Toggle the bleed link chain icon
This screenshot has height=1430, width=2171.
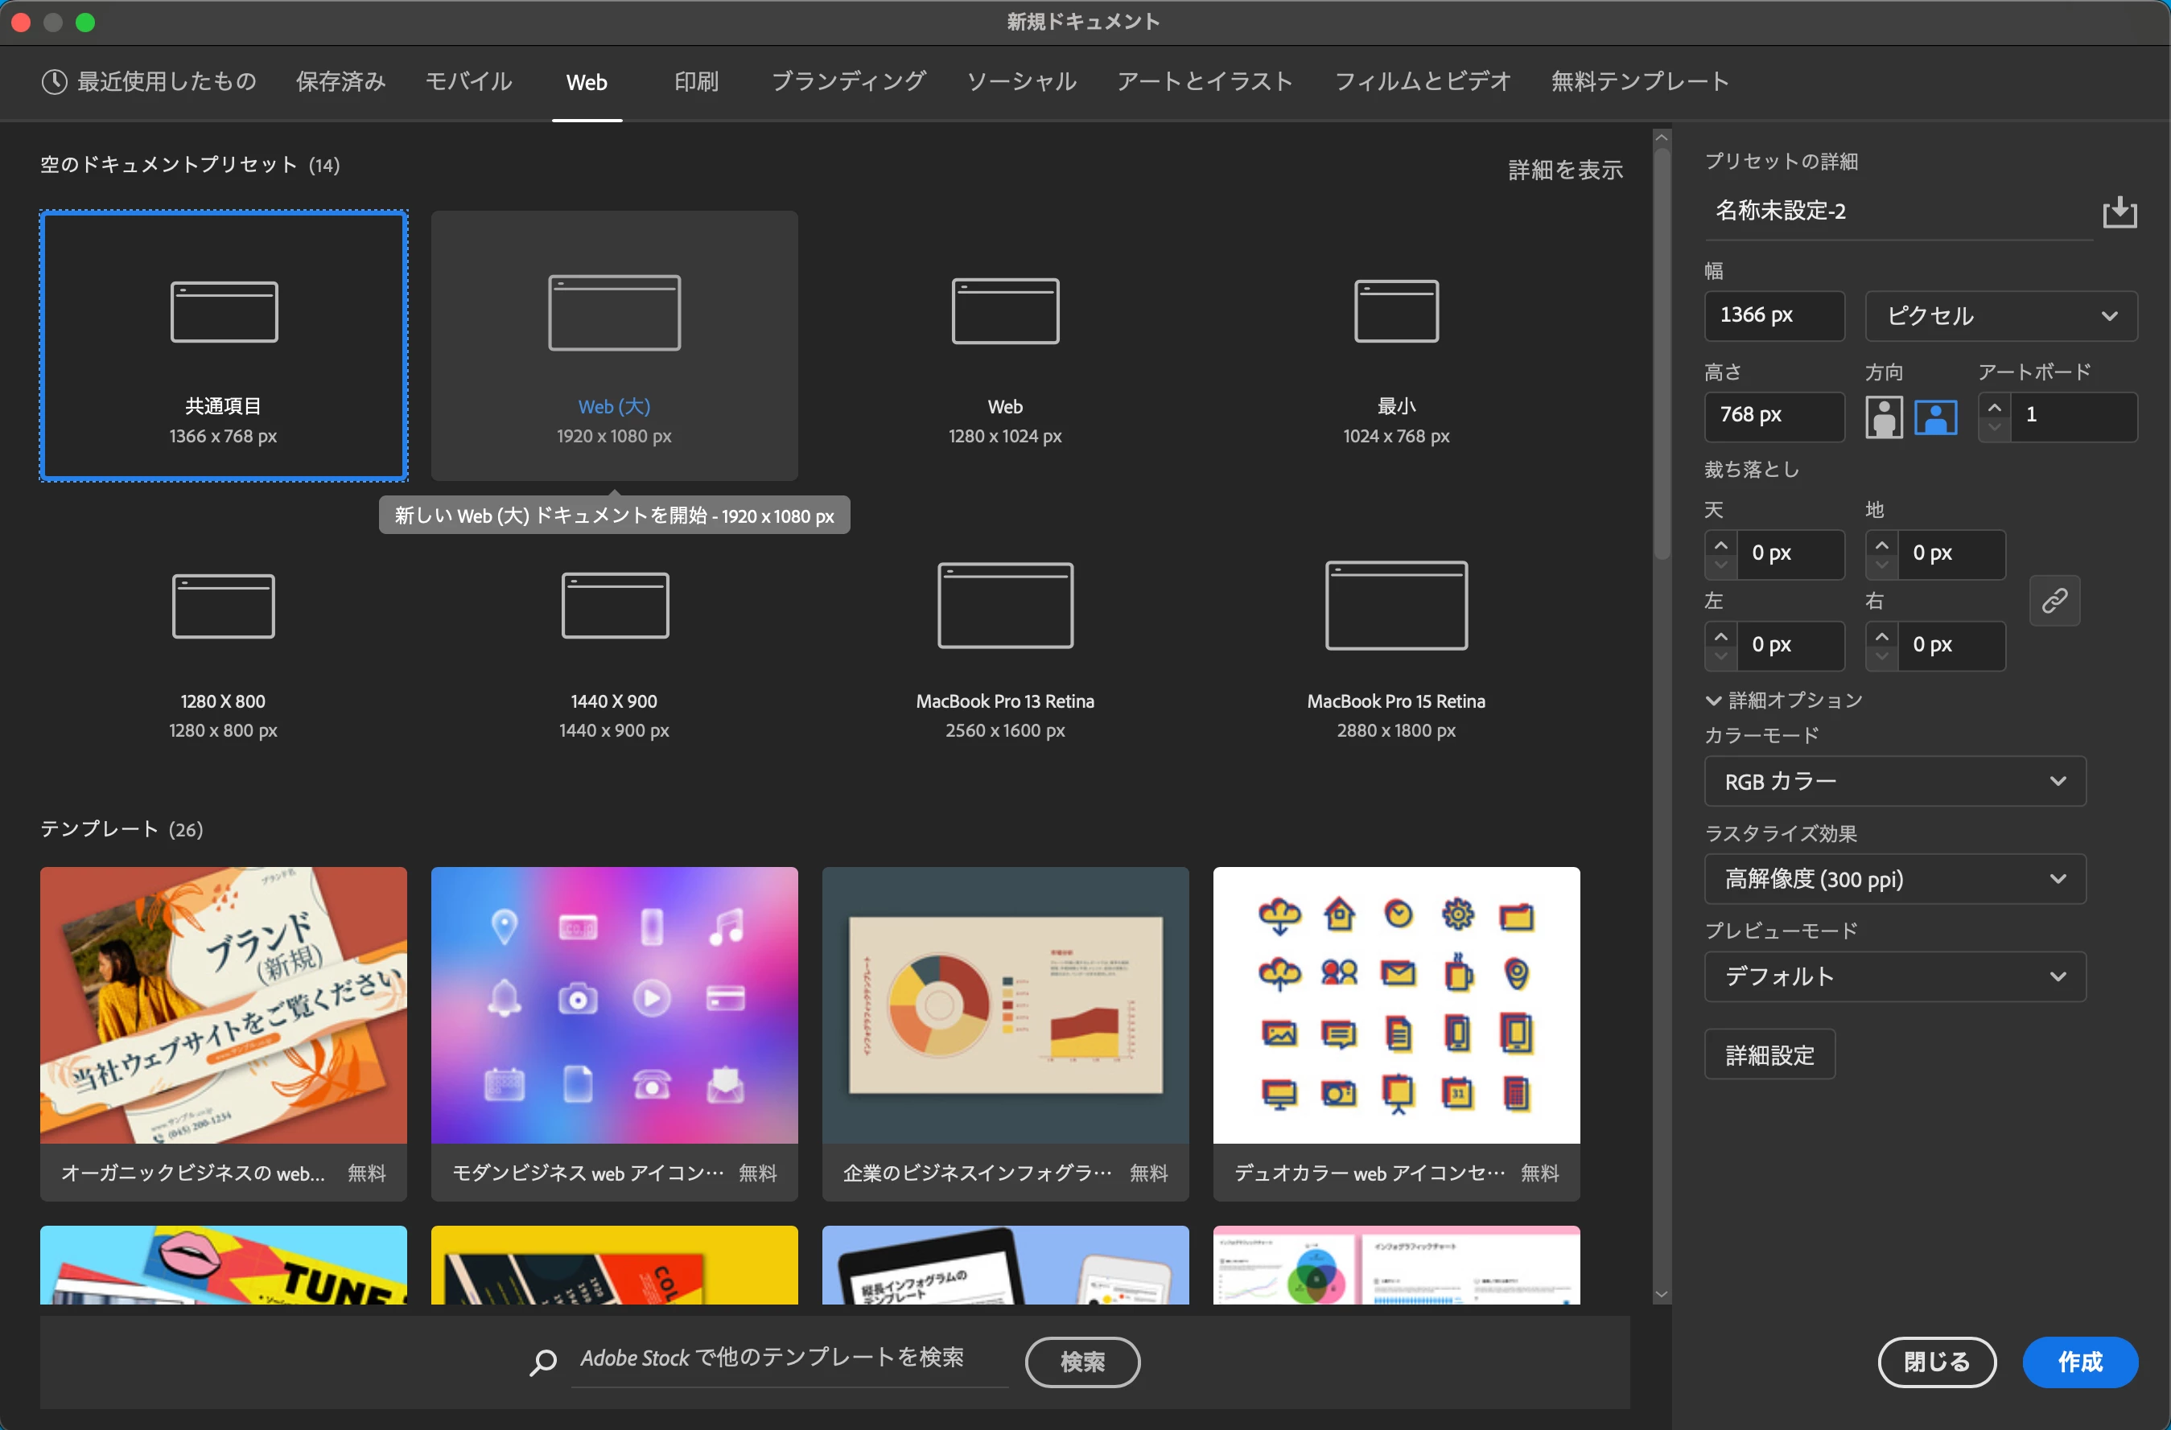(x=2054, y=600)
